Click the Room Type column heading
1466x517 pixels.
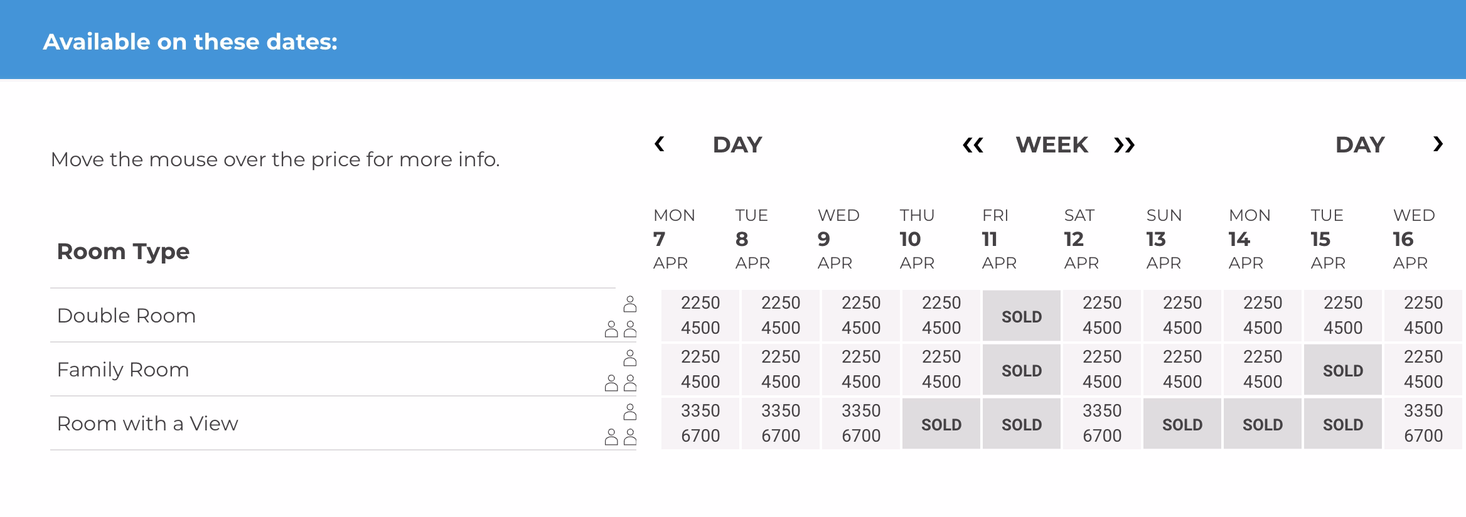pos(123,252)
